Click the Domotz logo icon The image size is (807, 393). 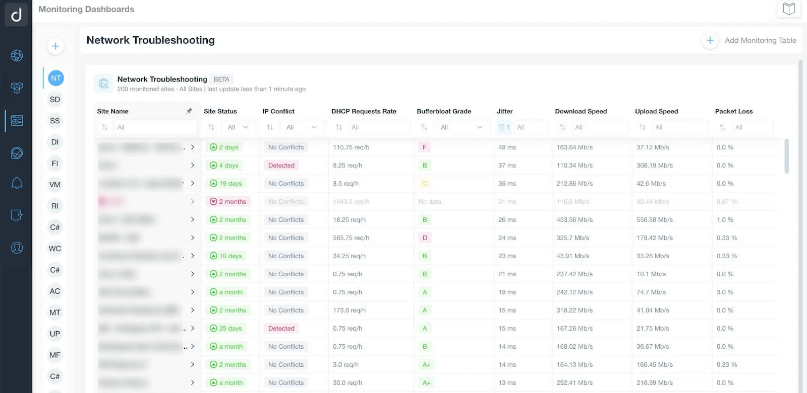tap(16, 15)
